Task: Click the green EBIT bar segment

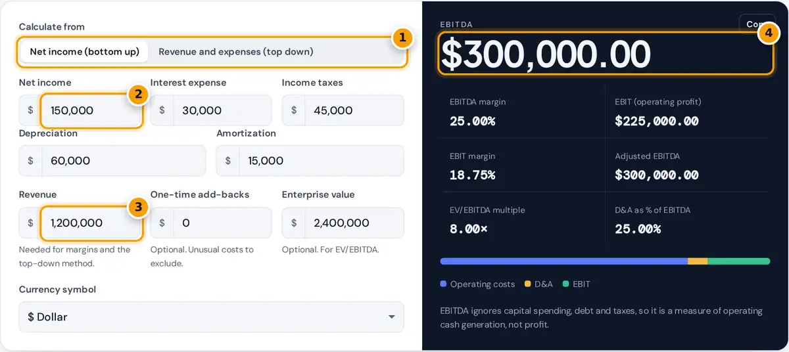Action: (738, 261)
